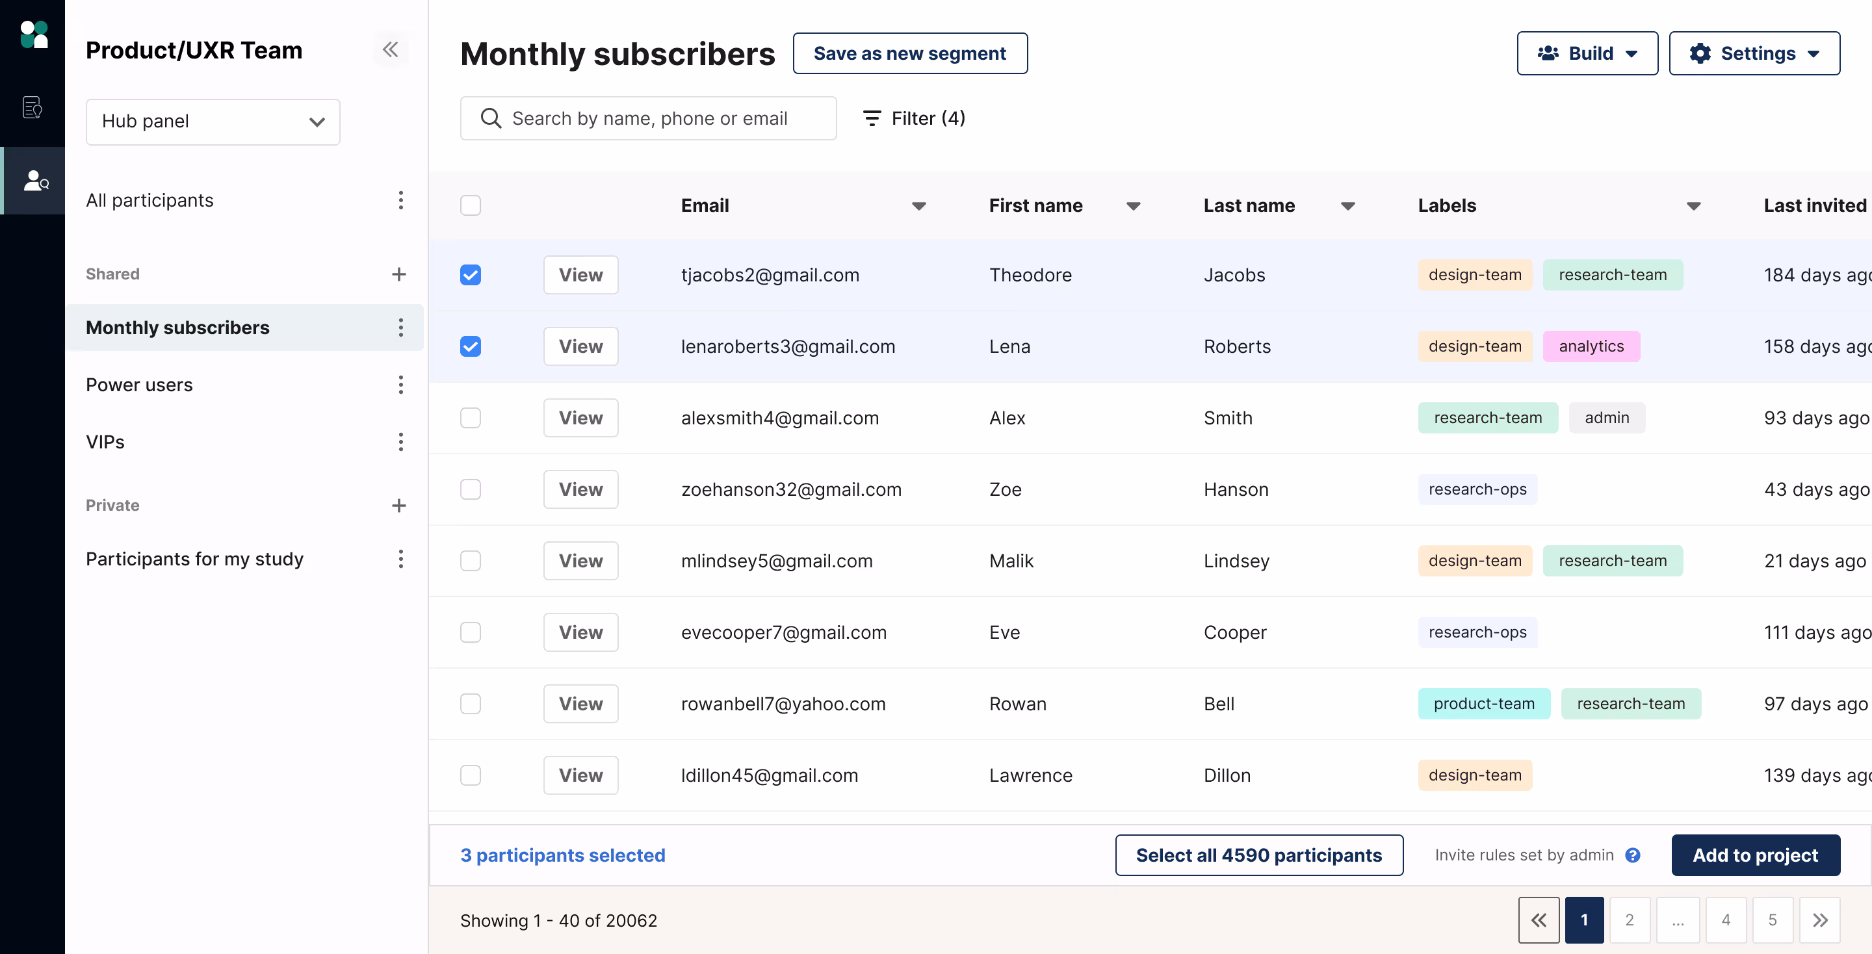Select VIPs segment in sidebar
1872x954 pixels.
[105, 442]
